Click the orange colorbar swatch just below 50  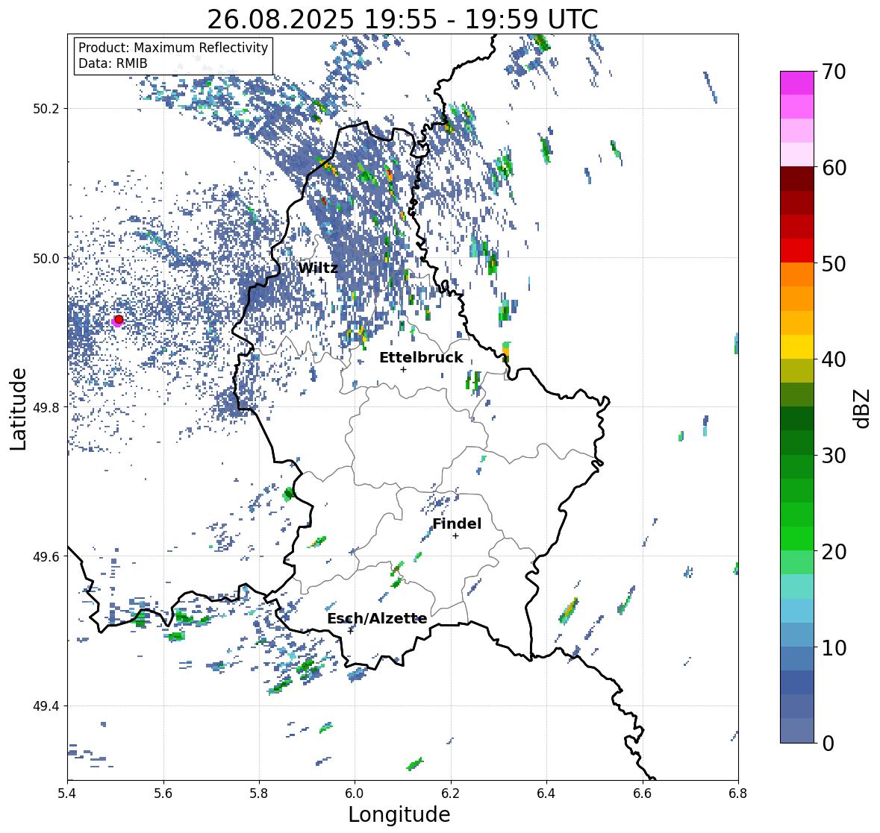(797, 274)
